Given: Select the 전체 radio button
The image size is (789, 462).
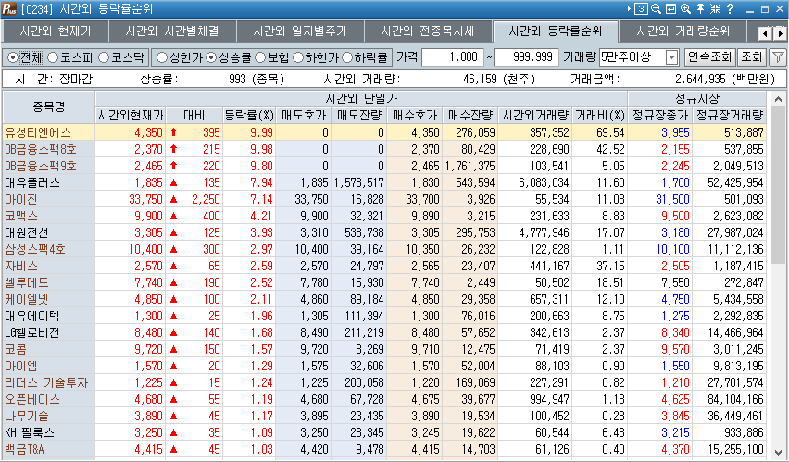Looking at the screenshot, I should pyautogui.click(x=13, y=57).
